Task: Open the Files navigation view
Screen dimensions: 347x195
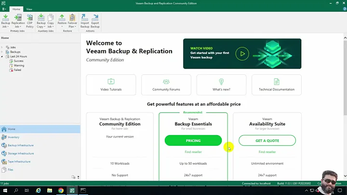Action: [x=40, y=169]
